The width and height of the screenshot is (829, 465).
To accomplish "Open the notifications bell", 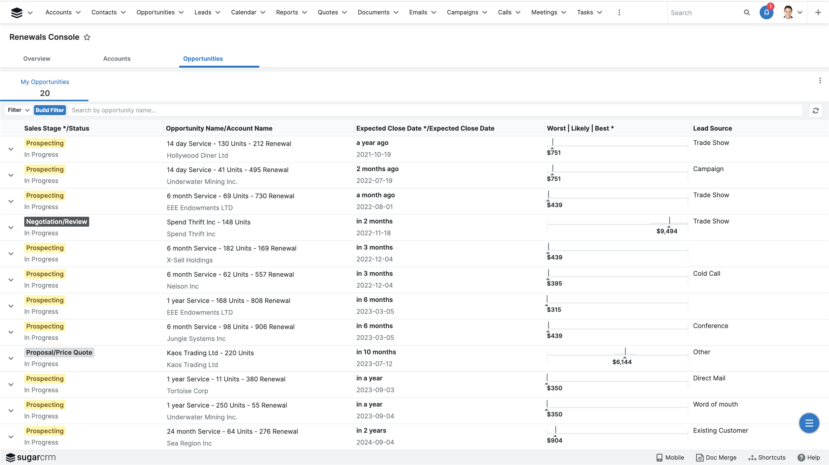I will (x=766, y=12).
